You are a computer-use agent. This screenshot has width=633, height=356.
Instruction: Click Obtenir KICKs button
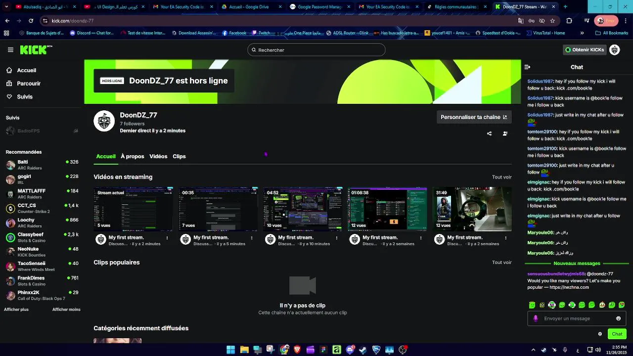[x=585, y=50]
